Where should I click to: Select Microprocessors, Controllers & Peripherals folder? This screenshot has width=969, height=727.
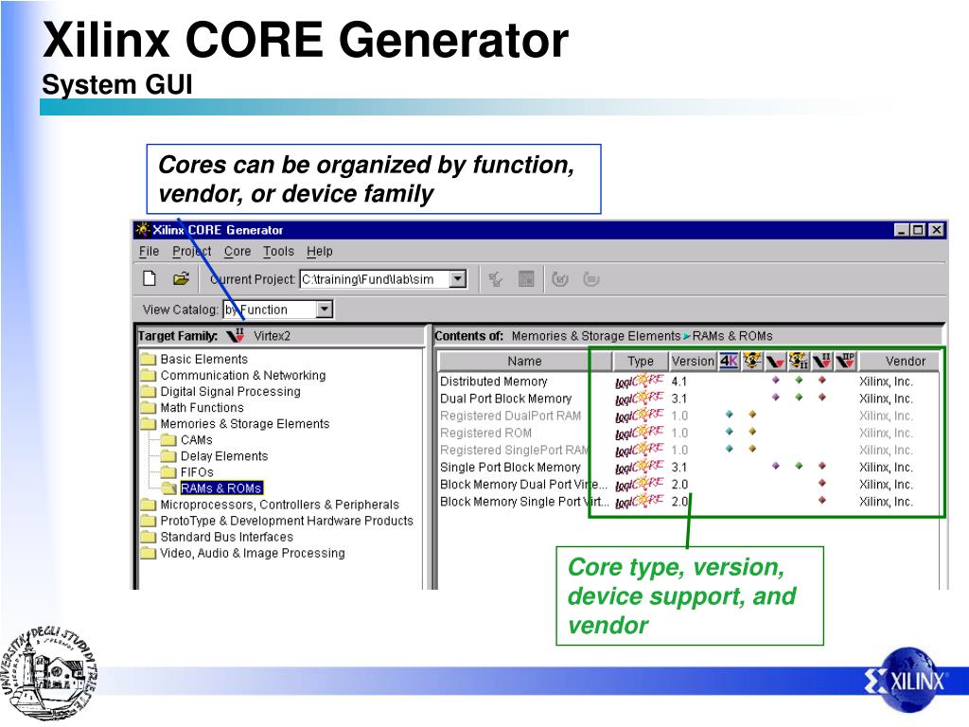[x=279, y=505]
